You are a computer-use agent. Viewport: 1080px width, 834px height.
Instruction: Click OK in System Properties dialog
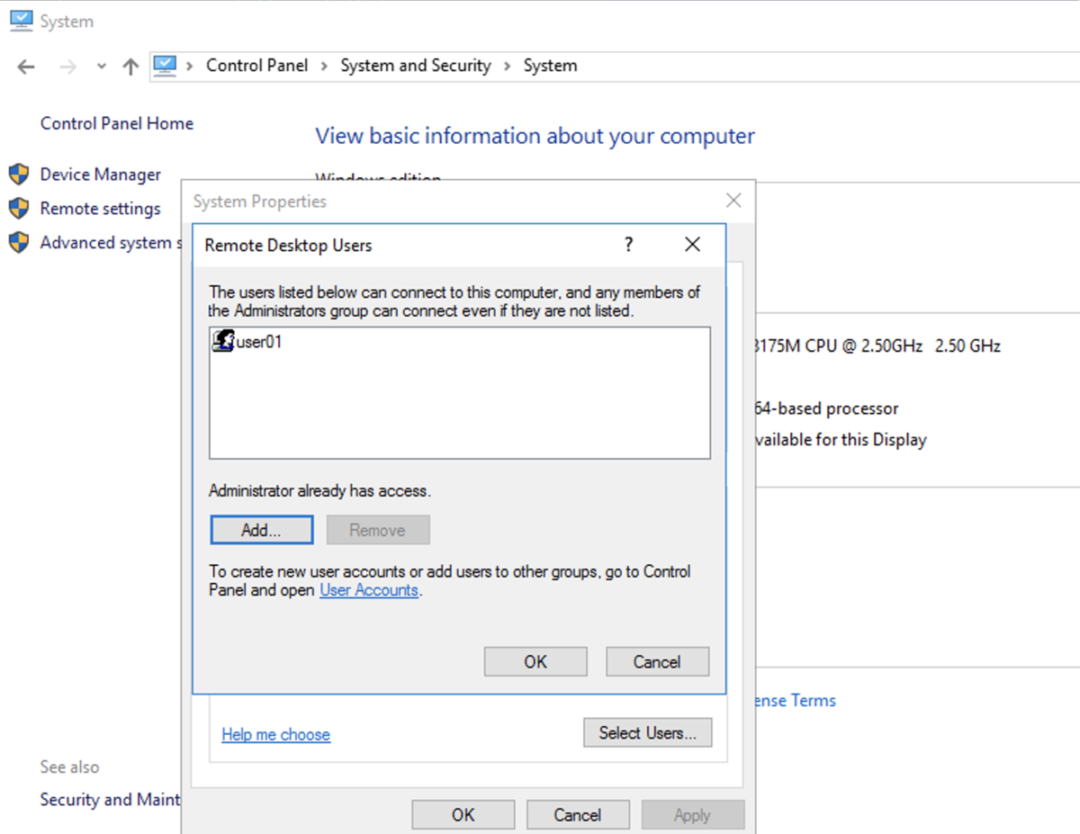tap(463, 815)
